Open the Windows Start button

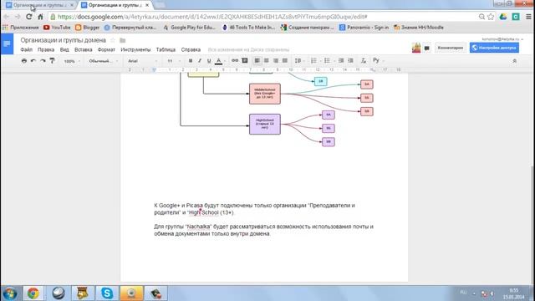coord(10,293)
